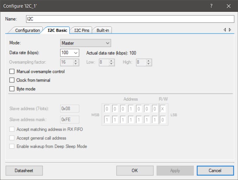Select the Built-in tab
Viewport: 238px width, 180px height.
pos(103,30)
